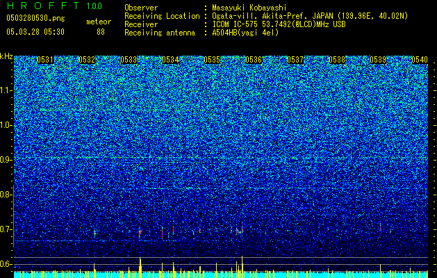Click the ICOM IC-575 receiver text
The height and width of the screenshot is (278, 437).
coord(279,24)
